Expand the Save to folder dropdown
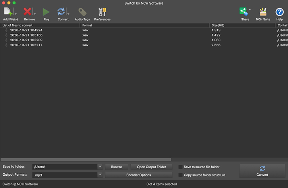This screenshot has height=188, width=288. pyautogui.click(x=100, y=167)
